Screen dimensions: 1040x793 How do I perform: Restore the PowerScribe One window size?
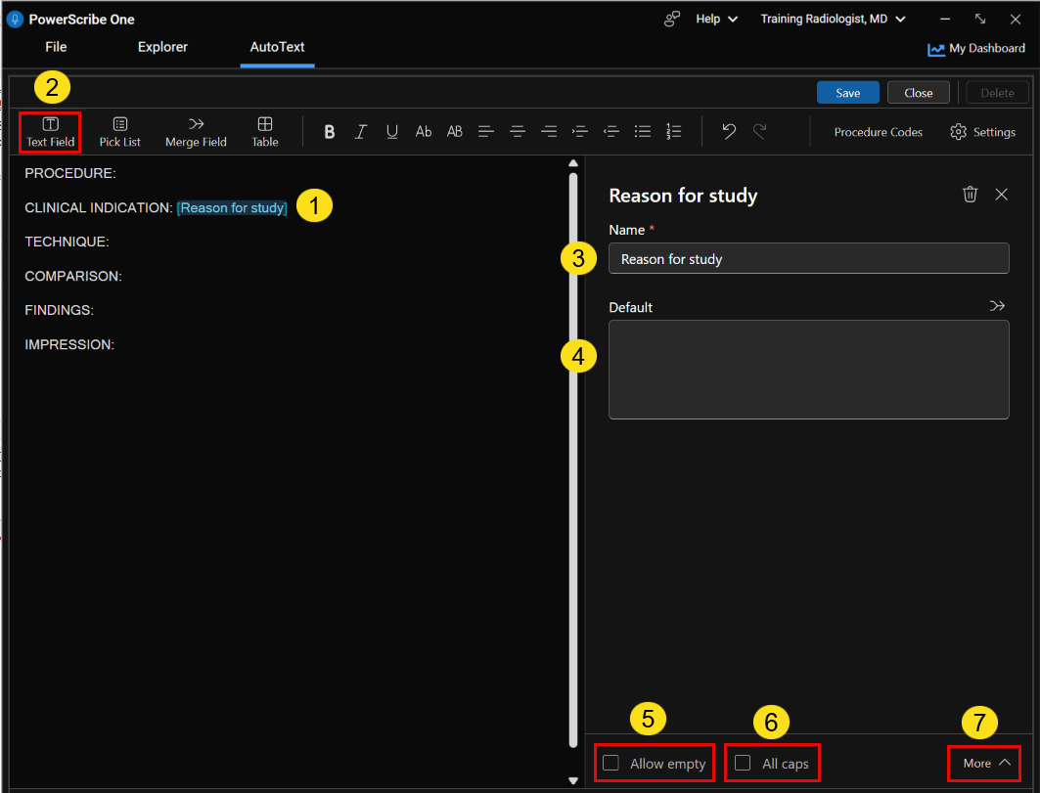coord(980,20)
